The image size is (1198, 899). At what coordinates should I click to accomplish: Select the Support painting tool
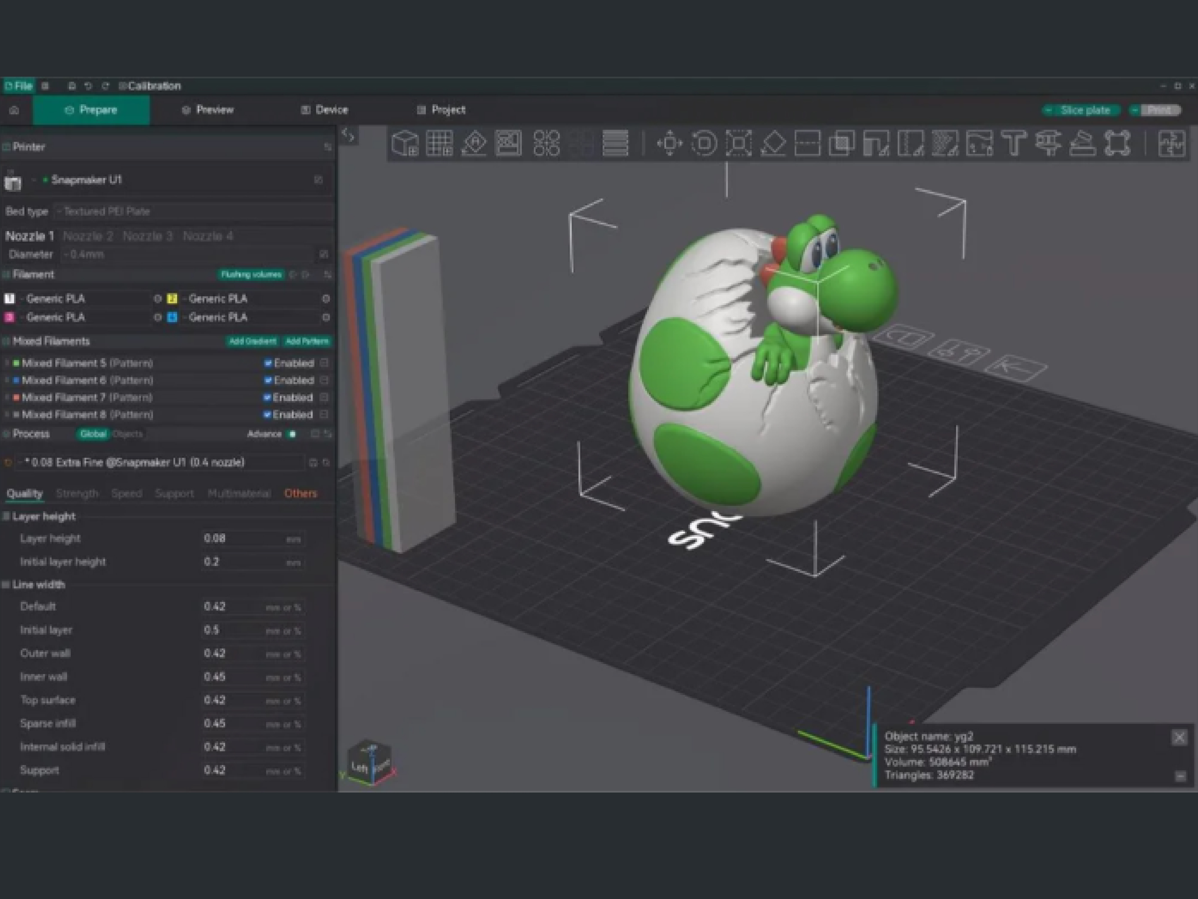point(876,143)
